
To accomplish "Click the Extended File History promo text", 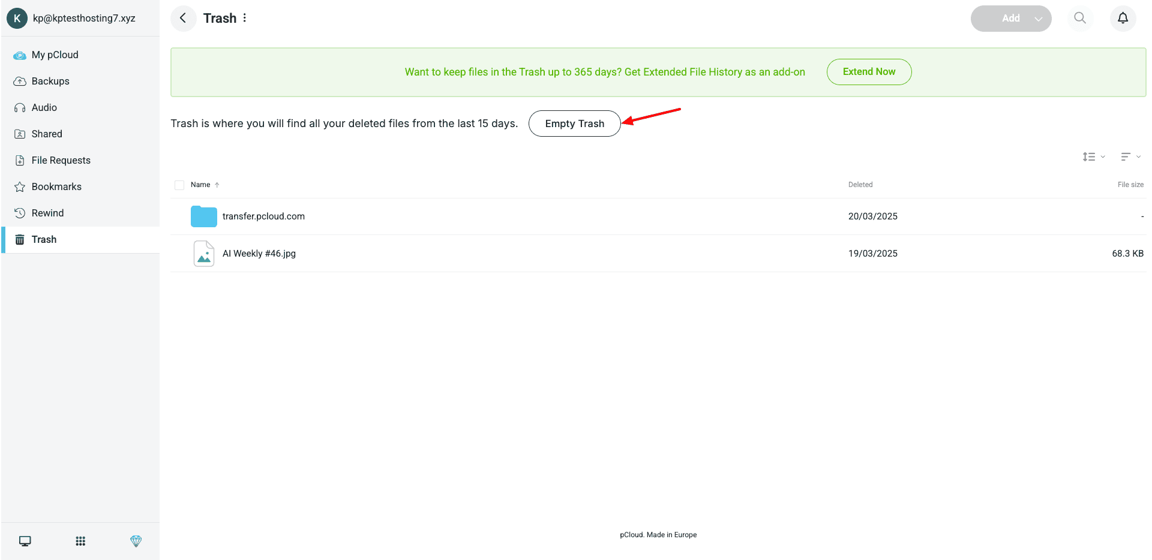I will click(x=605, y=72).
